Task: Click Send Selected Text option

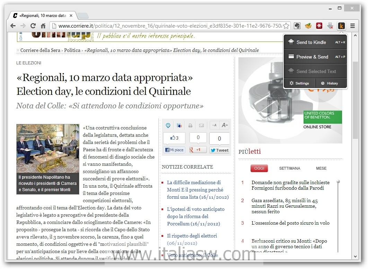Action: 315,71
